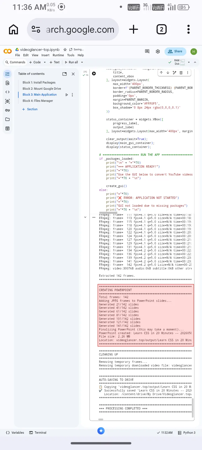Move cell down arrow
202x450 pixels.
168,73
